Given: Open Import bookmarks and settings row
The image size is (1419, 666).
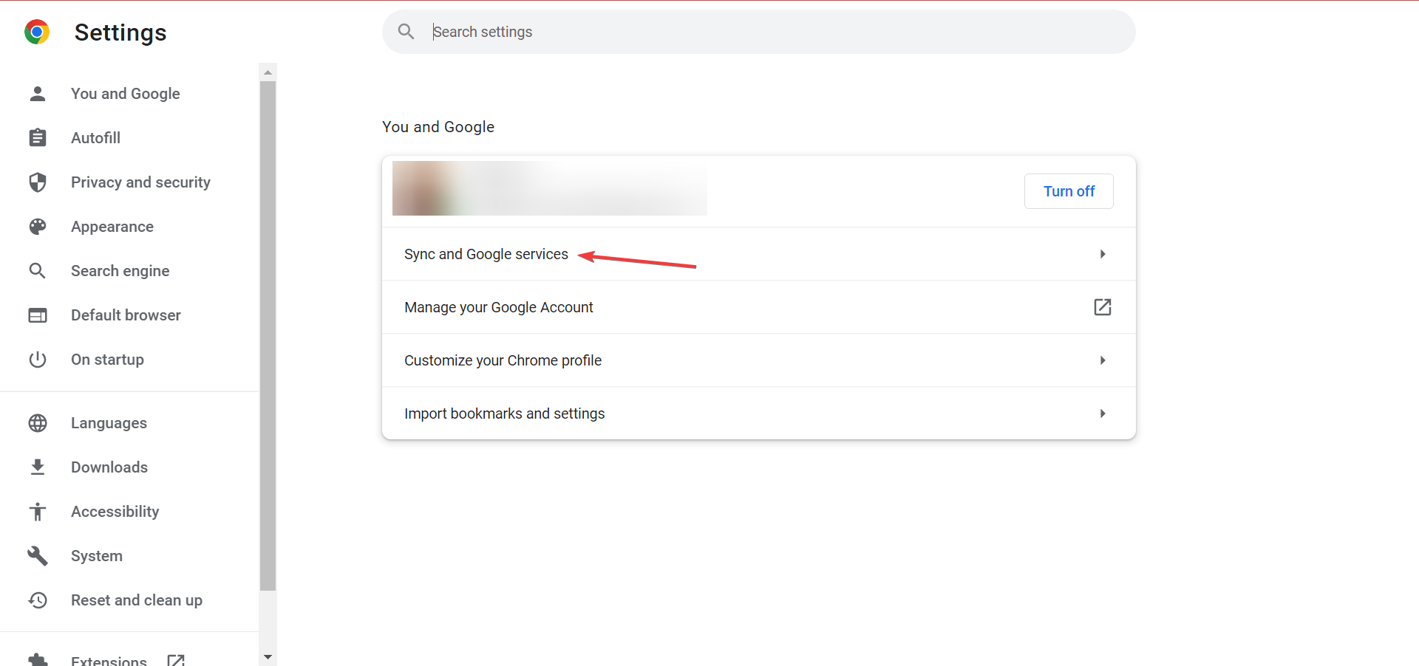Looking at the screenshot, I should click(759, 413).
